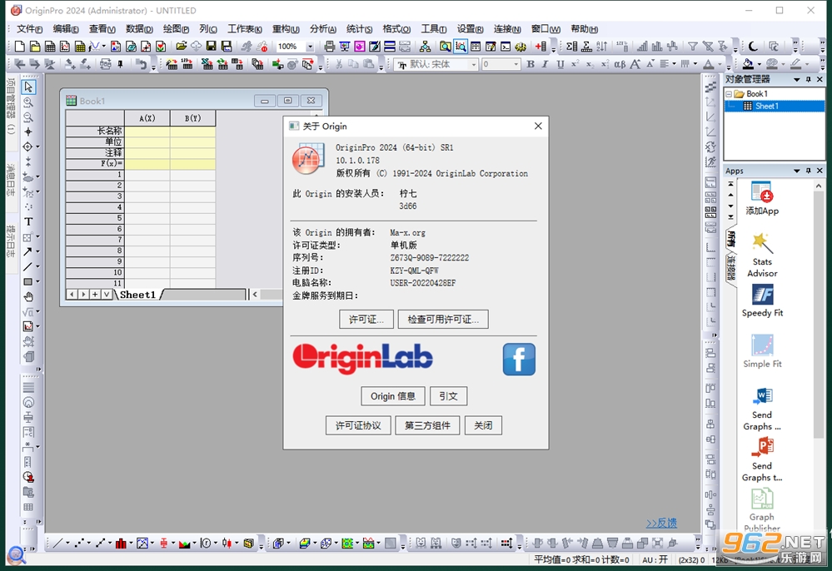The image size is (832, 571).
Task: Select column B(Y) header in Book1
Action: pos(192,117)
